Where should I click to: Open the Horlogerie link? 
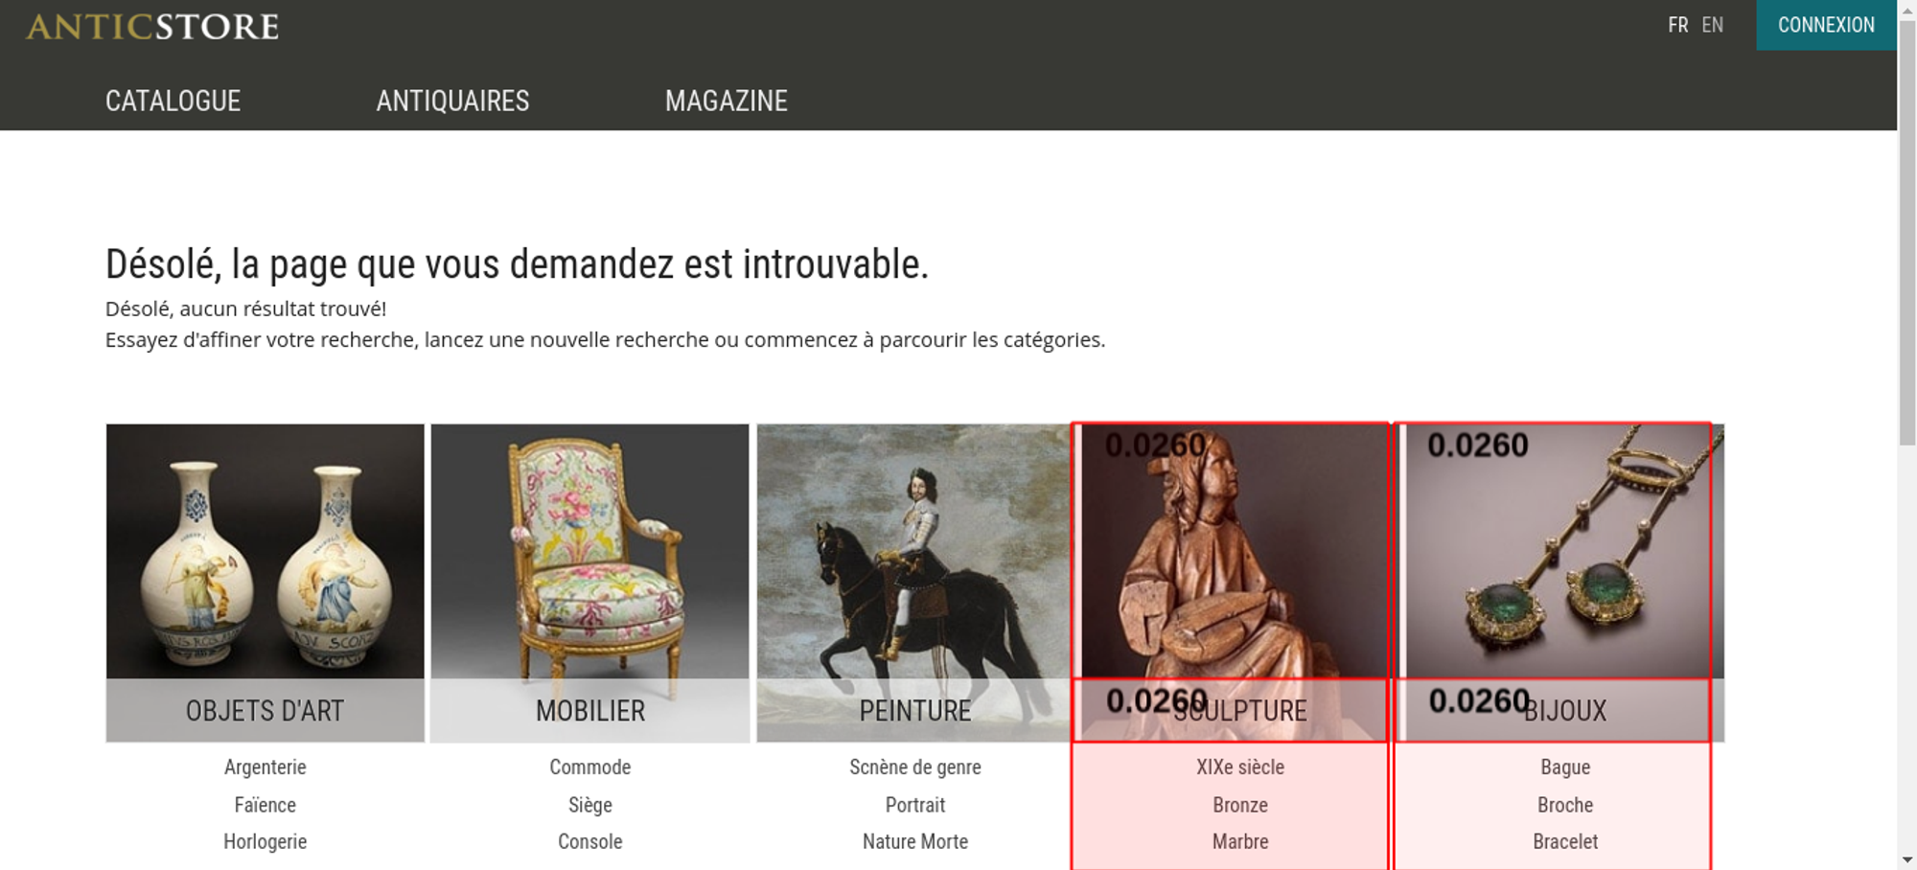[x=266, y=841]
